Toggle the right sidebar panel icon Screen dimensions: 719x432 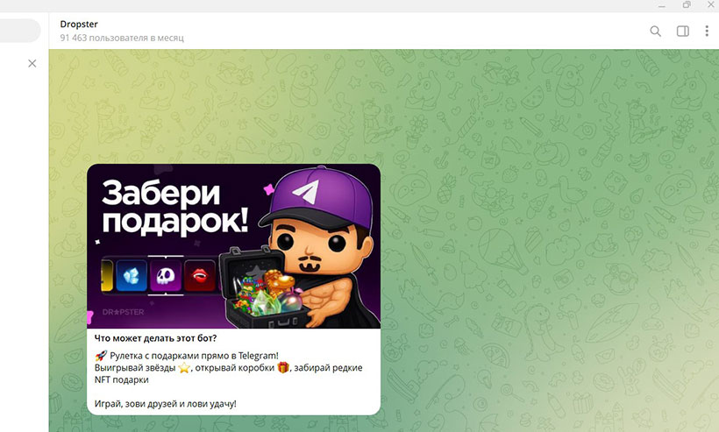tap(683, 32)
